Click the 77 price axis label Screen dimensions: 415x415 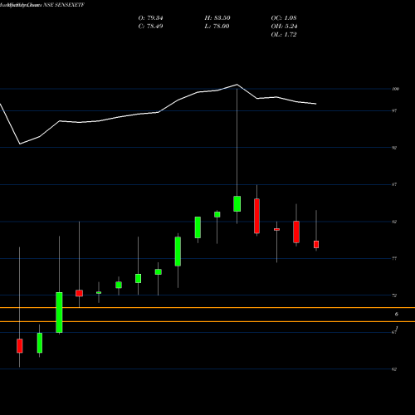tap(394, 258)
